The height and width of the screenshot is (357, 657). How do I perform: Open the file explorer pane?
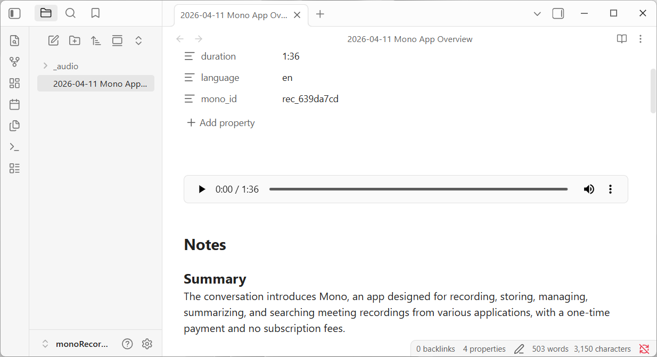pos(46,13)
